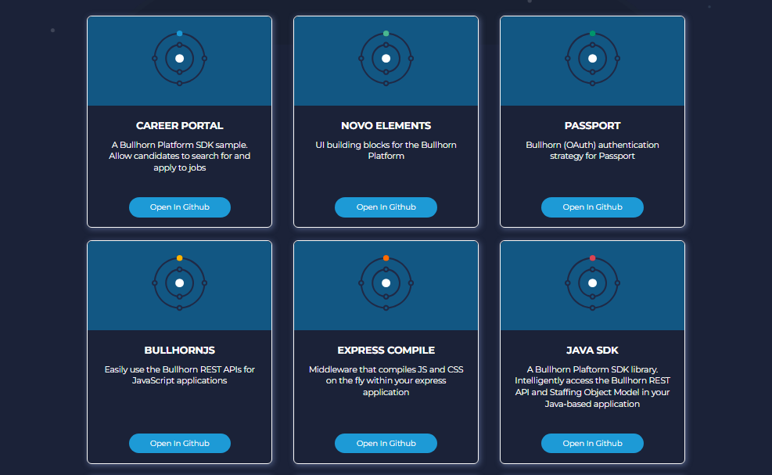Open Express Compile in Github
The width and height of the screenshot is (772, 475).
pos(386,443)
